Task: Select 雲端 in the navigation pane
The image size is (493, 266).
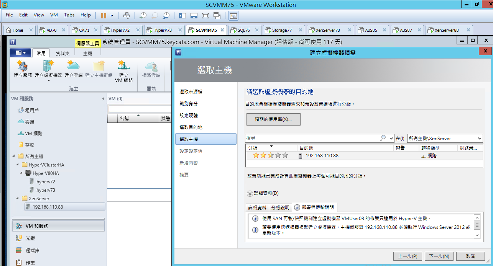Action: [30, 122]
